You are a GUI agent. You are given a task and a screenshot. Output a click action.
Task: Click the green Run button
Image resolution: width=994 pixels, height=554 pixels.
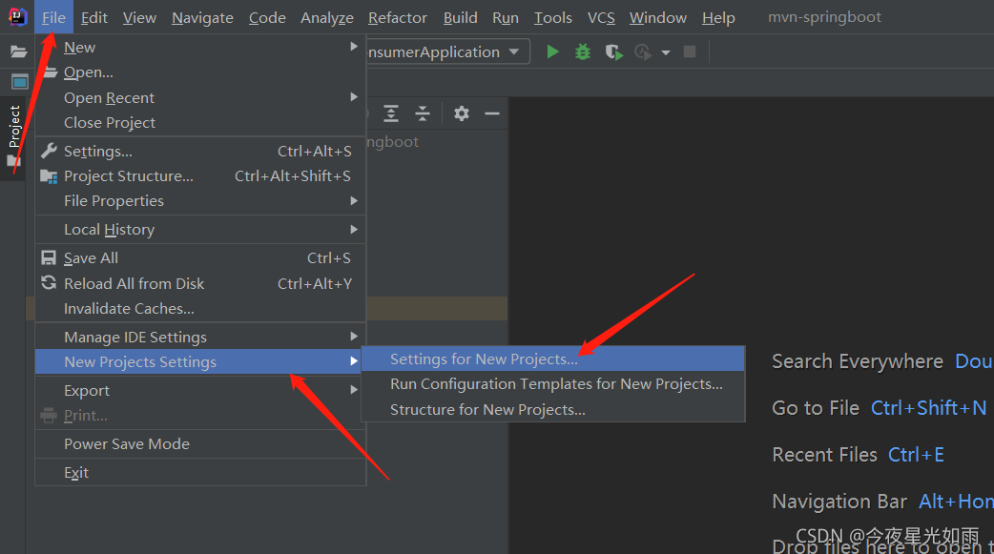[x=552, y=51]
